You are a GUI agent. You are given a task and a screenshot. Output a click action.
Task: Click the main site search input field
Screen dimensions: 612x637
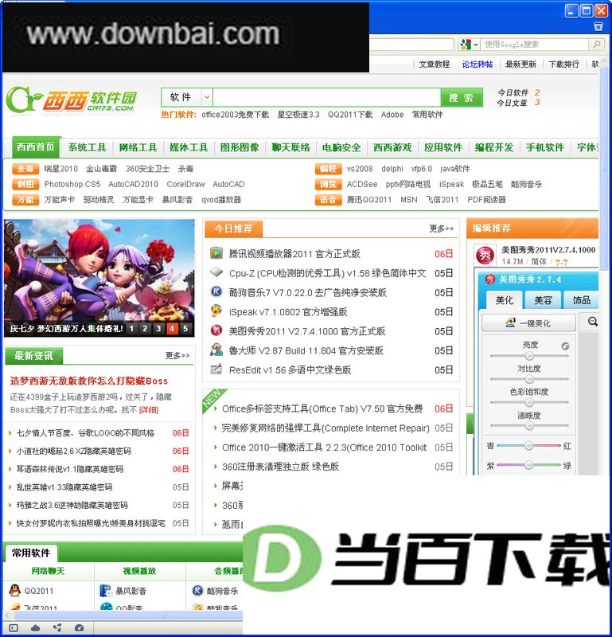coord(327,97)
